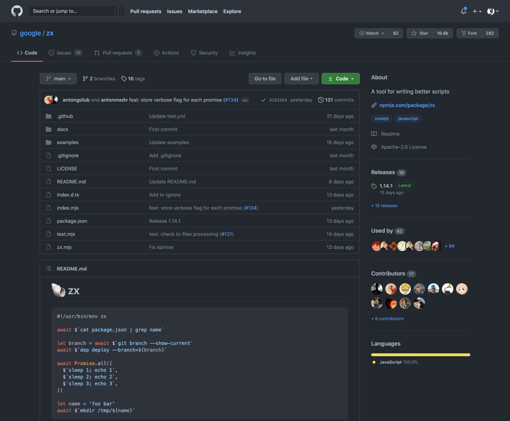This screenshot has height=421, width=510.
Task: View the + 54 used-by link
Action: [x=449, y=246]
